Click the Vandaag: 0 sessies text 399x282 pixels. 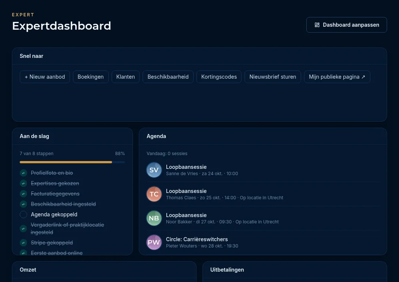point(167,153)
